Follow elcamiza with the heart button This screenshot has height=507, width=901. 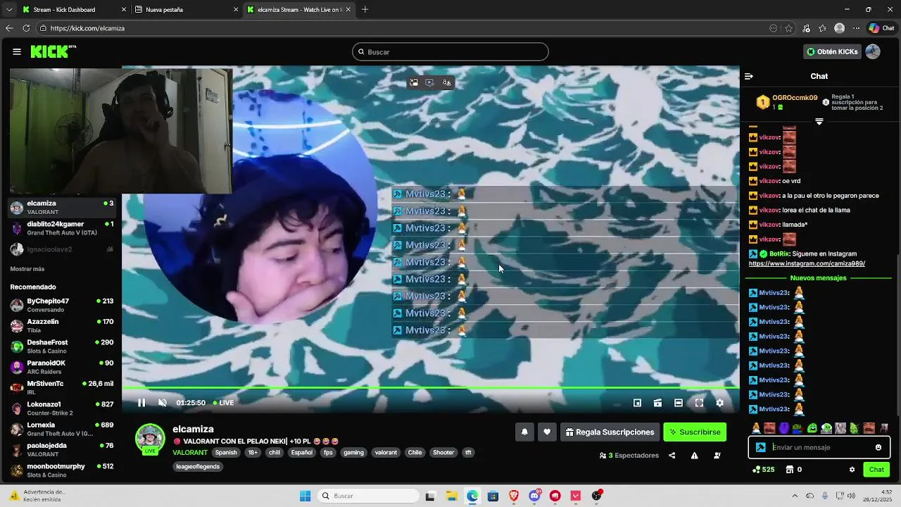point(547,432)
